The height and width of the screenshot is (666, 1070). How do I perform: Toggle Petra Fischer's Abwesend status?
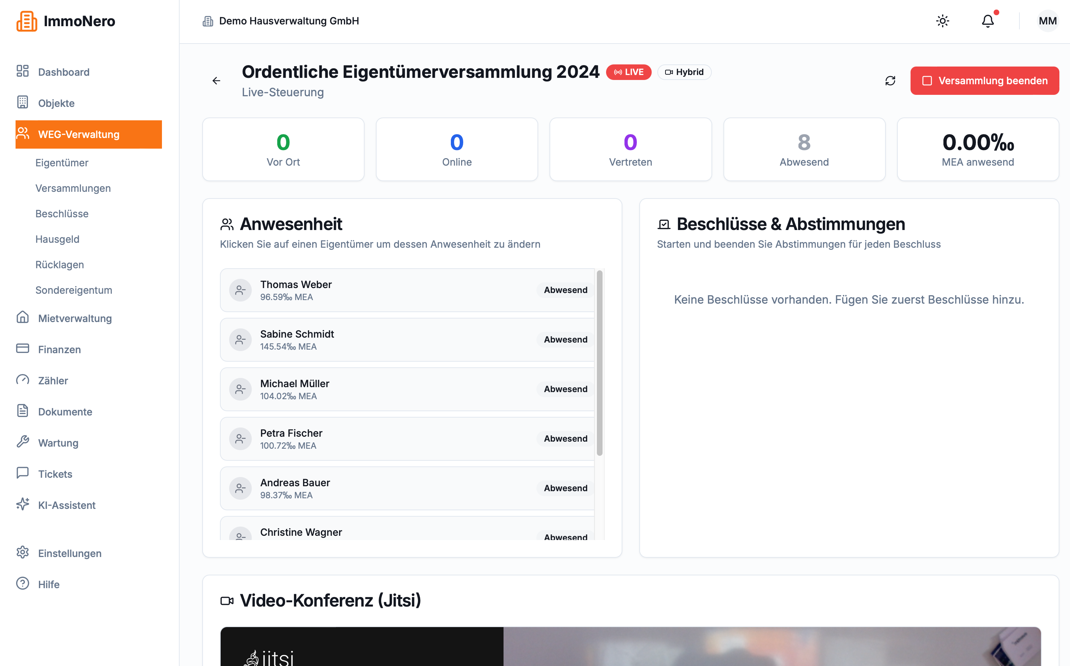[x=566, y=439]
